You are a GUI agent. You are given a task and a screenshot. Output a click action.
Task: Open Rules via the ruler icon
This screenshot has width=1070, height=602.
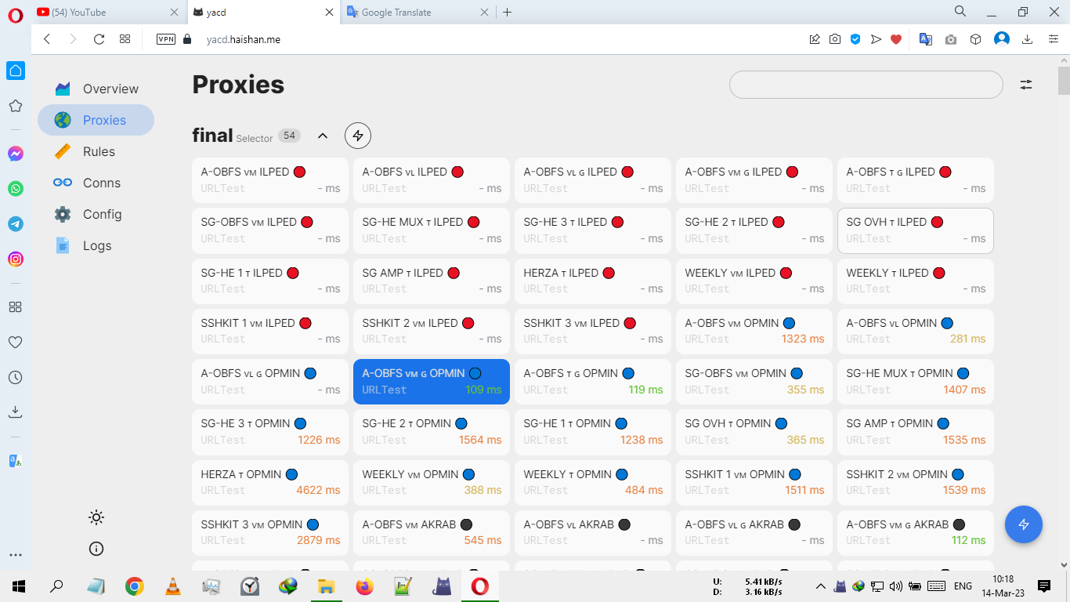63,151
